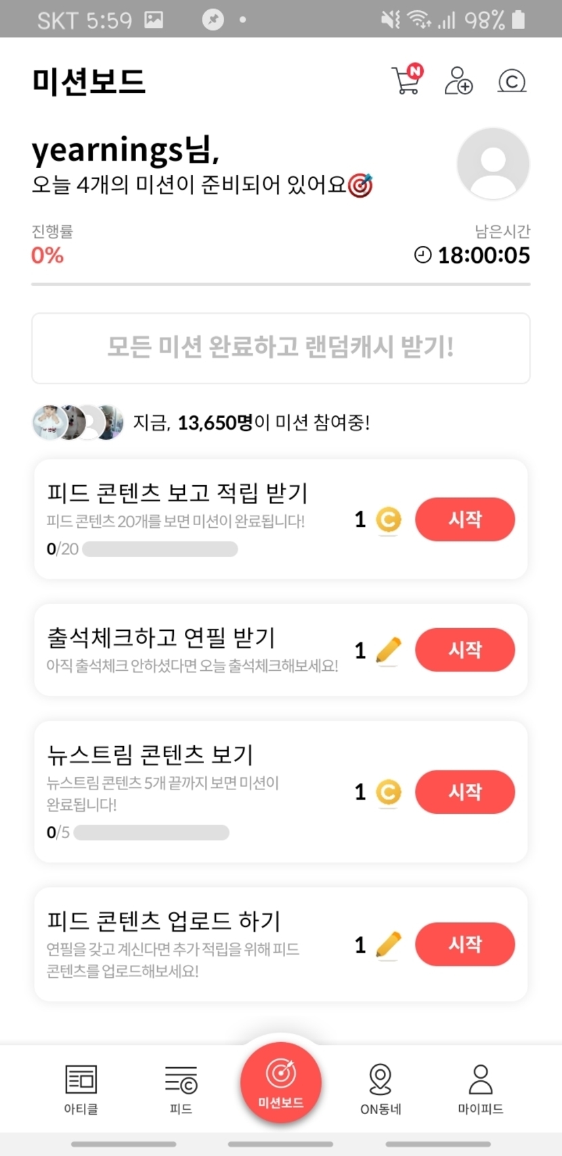Tap the profile avatar picture
This screenshot has width=562, height=1156.
point(493,163)
